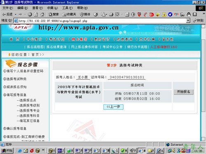Stop loading with the Stop icon
This screenshot has width=206, height=154.
pos(30,14)
